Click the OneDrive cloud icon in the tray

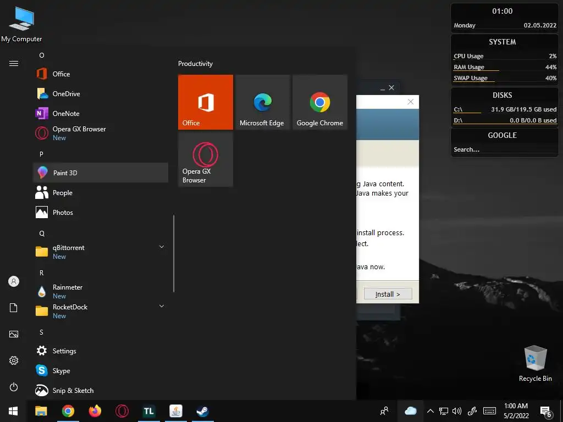coord(410,411)
